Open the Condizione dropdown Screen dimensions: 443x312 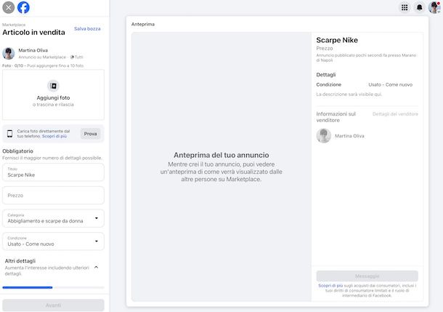pyautogui.click(x=53, y=241)
